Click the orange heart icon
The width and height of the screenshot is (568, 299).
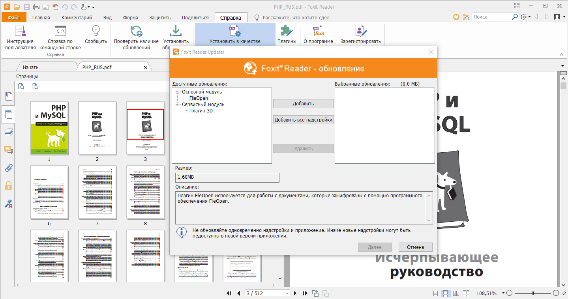(456, 17)
